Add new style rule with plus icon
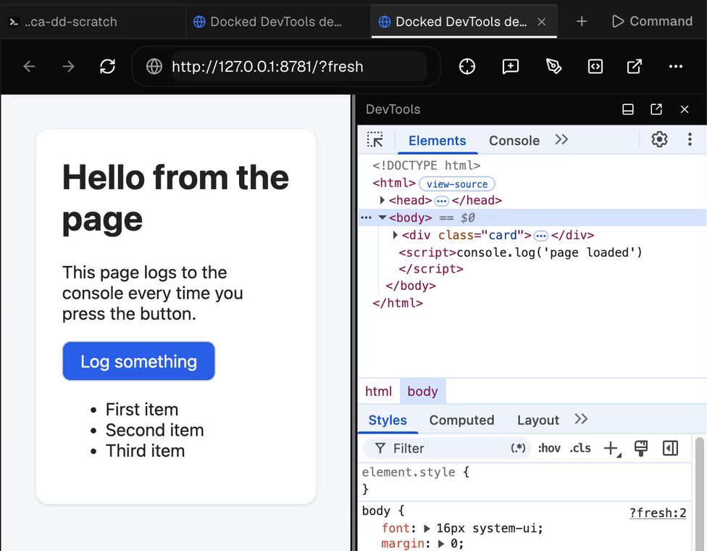707x551 pixels. pyautogui.click(x=612, y=449)
